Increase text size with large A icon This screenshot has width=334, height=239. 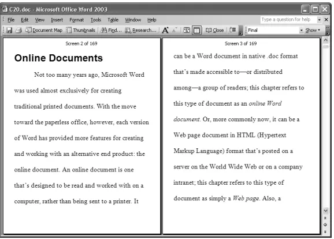point(165,30)
